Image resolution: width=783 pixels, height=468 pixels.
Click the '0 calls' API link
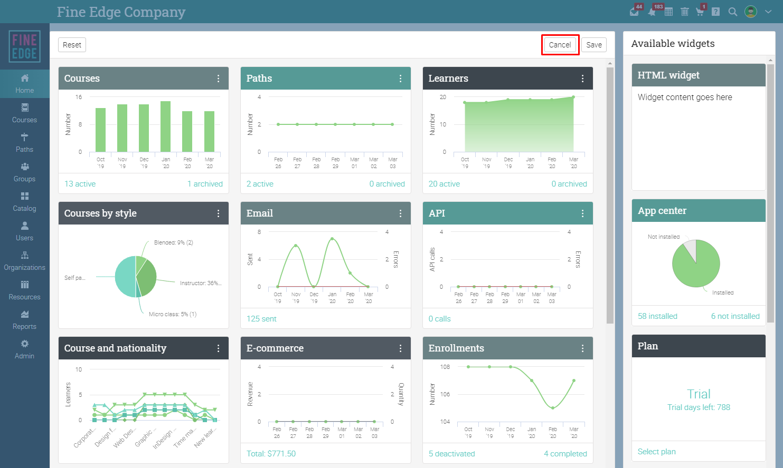(439, 319)
